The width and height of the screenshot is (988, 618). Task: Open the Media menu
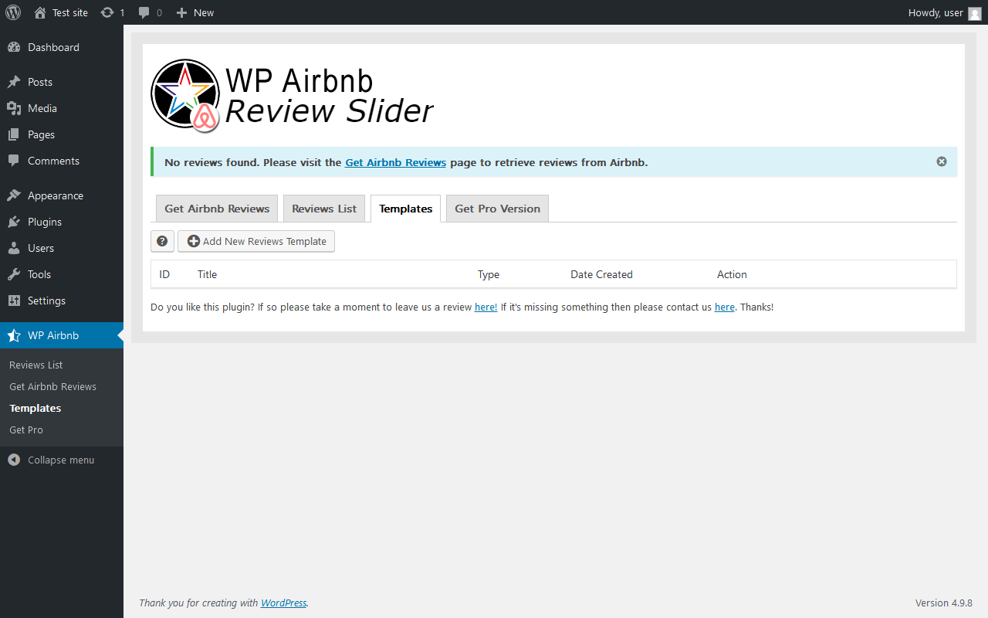(x=62, y=108)
